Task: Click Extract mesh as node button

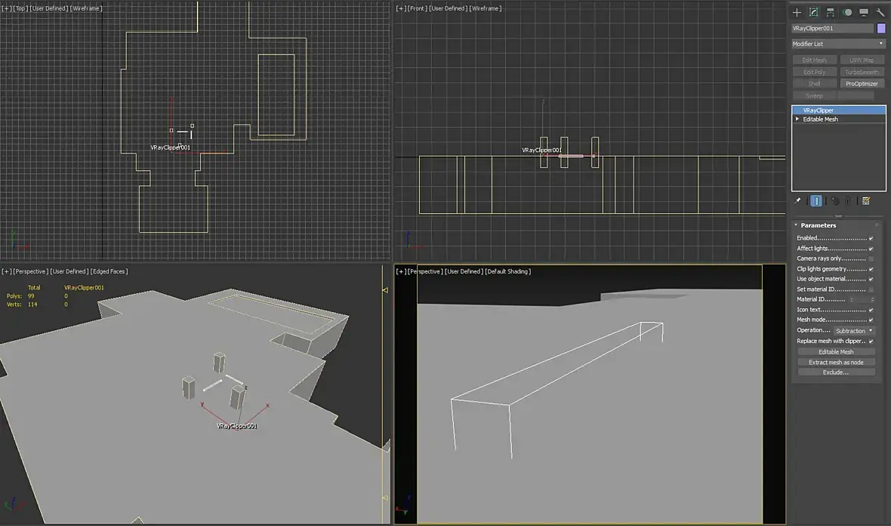Action: 836,362
